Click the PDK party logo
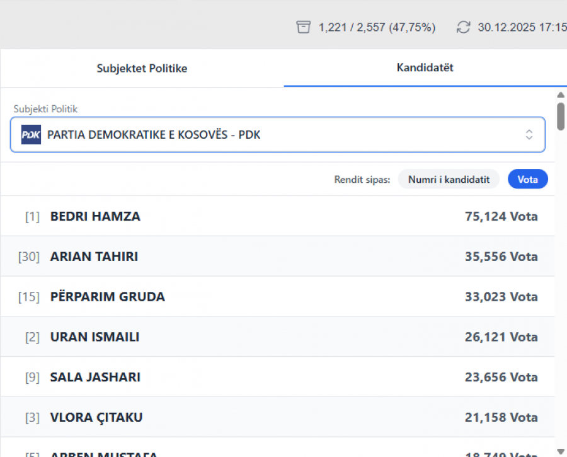 click(x=31, y=135)
